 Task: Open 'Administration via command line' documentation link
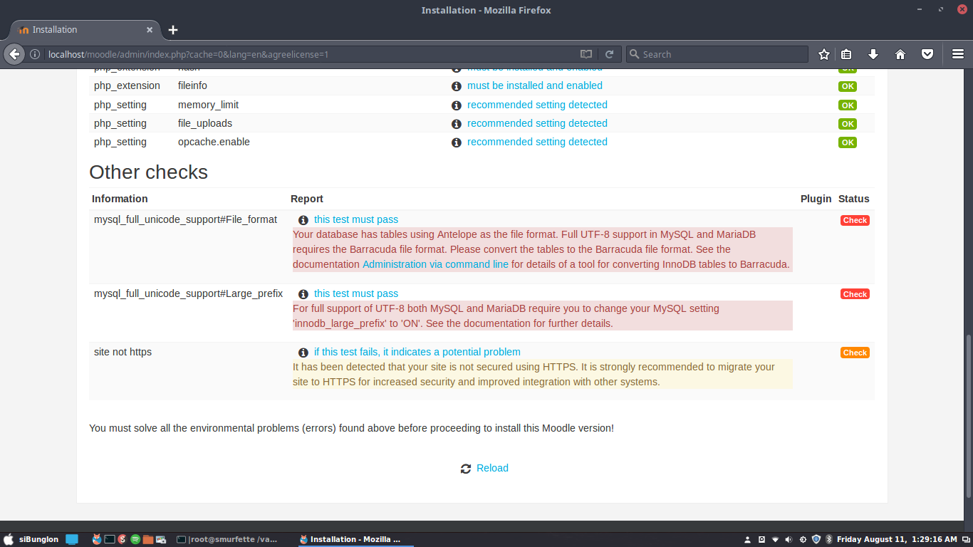pyautogui.click(x=435, y=264)
